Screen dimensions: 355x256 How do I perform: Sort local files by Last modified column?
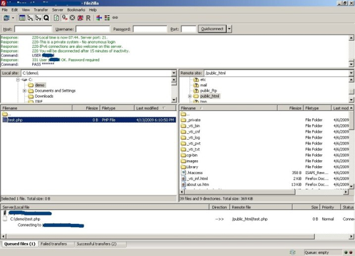155,108
